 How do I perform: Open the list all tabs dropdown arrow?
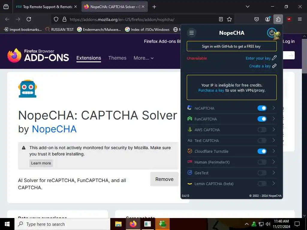pos(247,7)
